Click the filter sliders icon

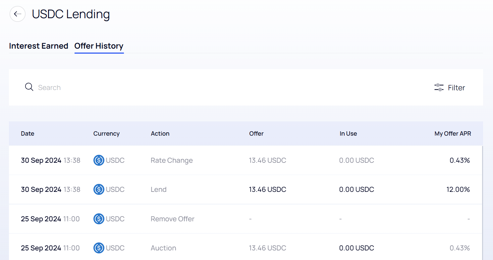pos(439,88)
